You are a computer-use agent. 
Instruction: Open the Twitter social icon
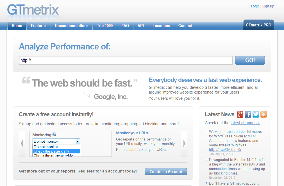[256, 114]
